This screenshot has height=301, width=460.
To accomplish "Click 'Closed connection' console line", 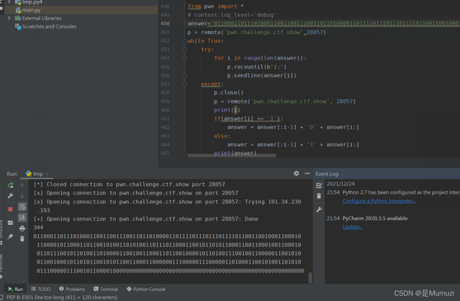I will [x=129, y=184].
